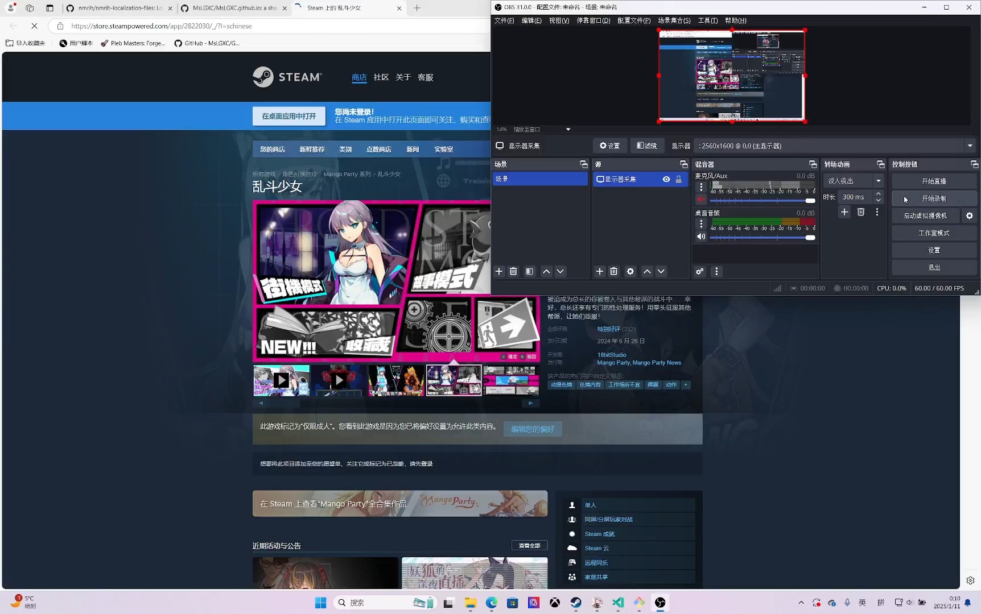Move source up in sources panel
This screenshot has width=981, height=614.
[x=647, y=271]
